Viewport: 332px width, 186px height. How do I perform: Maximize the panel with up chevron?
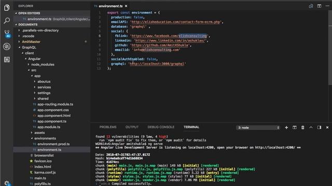pos(311,128)
